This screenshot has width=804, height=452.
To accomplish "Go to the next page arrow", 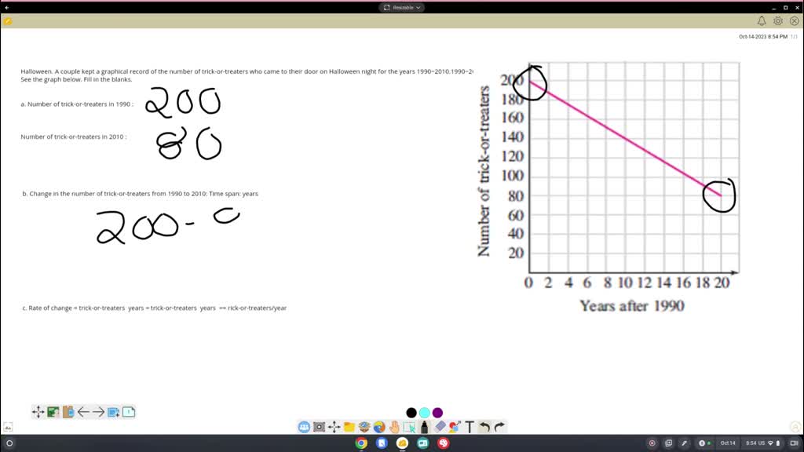I will tap(99, 412).
